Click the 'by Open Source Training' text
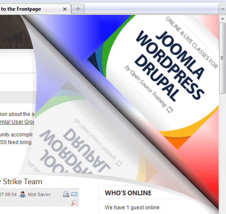This screenshot has height=214, width=226. pyautogui.click(x=145, y=86)
